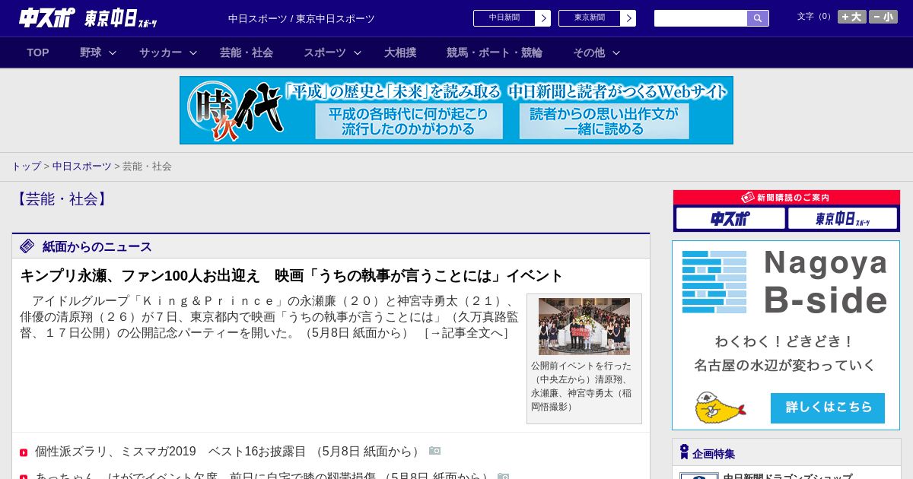Focus the header search input field

click(x=701, y=18)
